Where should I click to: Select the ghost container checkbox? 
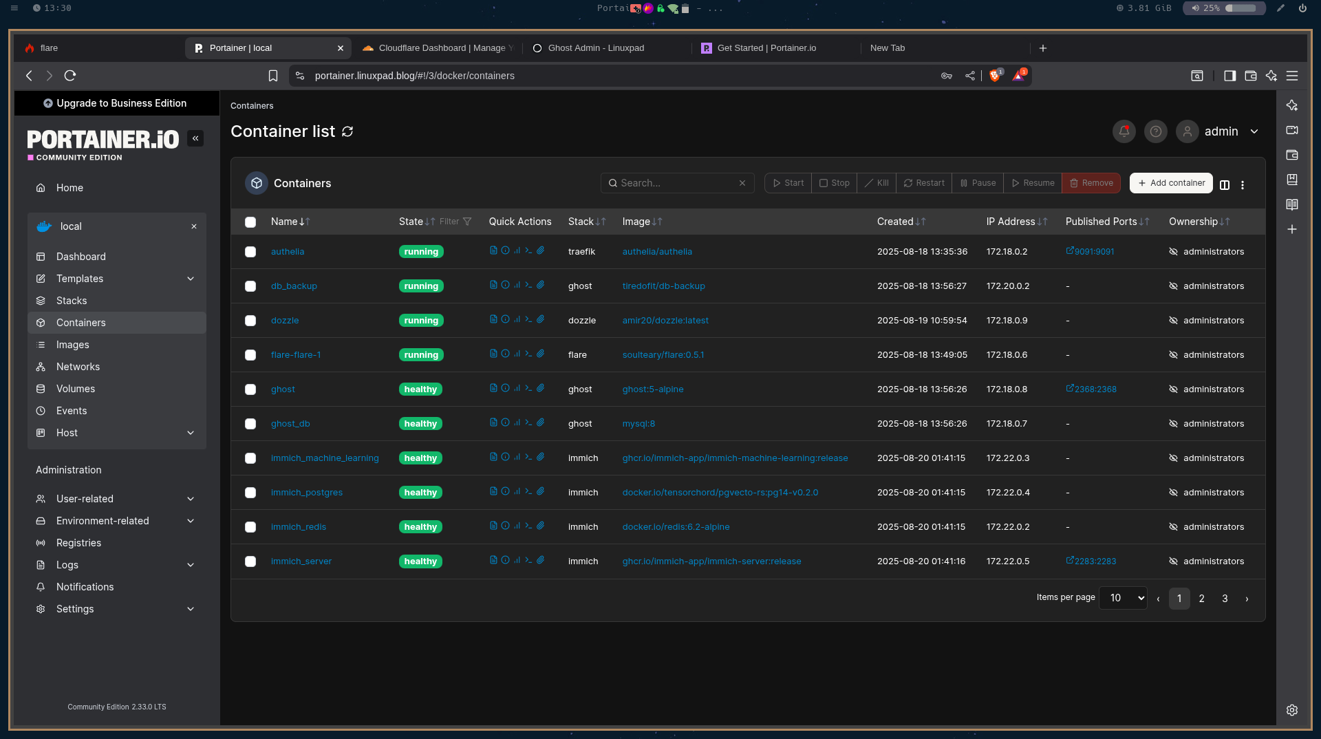tap(250, 389)
